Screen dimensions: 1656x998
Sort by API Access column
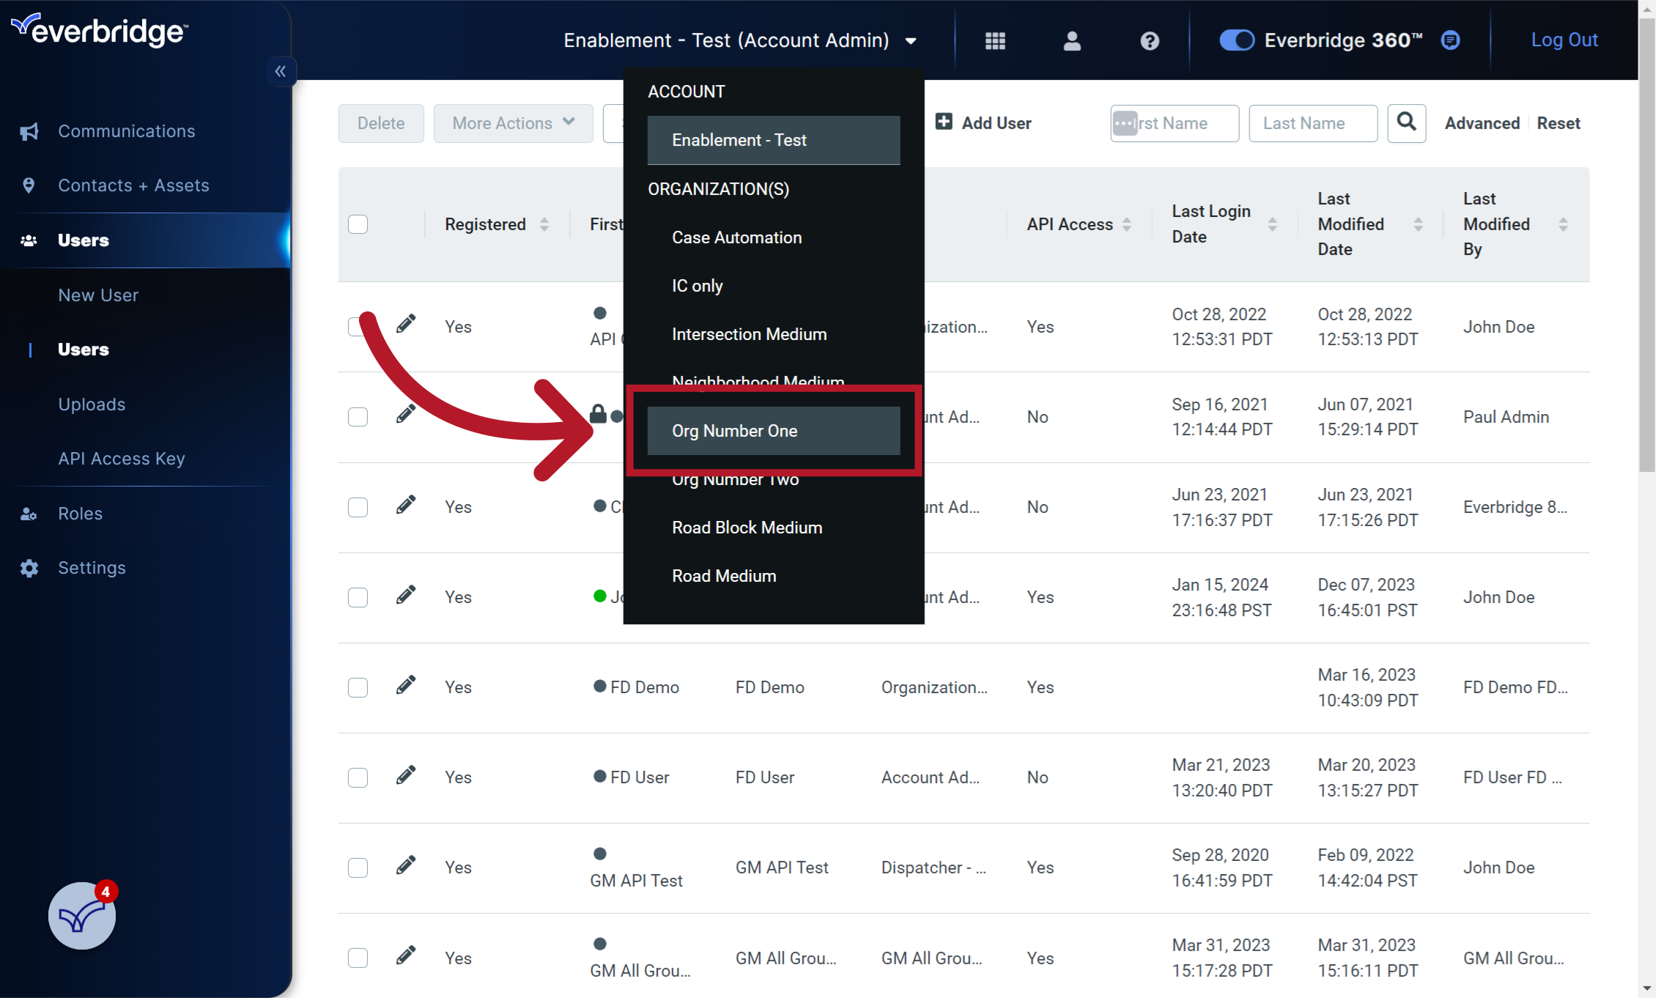1127,224
